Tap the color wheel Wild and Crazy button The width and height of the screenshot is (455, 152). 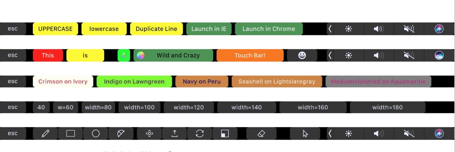[173, 55]
